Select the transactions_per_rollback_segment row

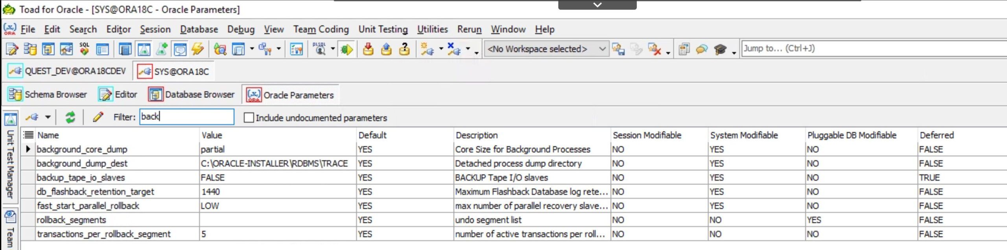click(x=513, y=234)
